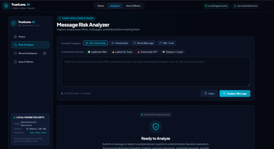Click the Awaiting Message Analysis status pill
Viewport: 274px width, 149px height.
(155, 115)
